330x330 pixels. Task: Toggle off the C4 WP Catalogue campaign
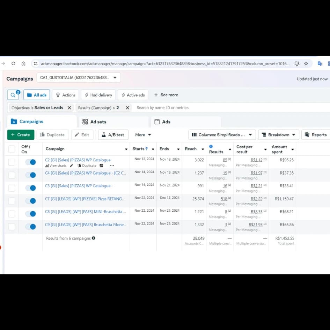pyautogui.click(x=31, y=175)
